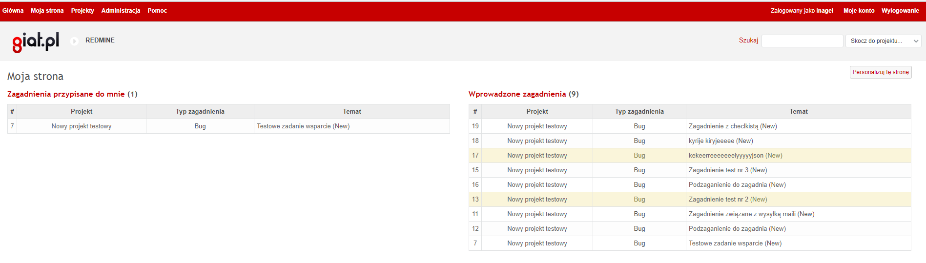The height and width of the screenshot is (263, 926).
Task: Open issue number 18
Action: click(x=475, y=141)
